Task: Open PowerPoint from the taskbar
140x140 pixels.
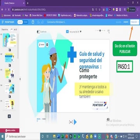Action: [66, 136]
